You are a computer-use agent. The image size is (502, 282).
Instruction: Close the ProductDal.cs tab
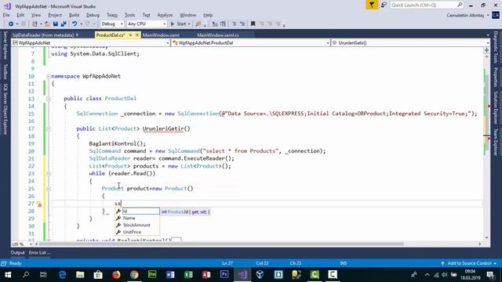click(x=137, y=34)
